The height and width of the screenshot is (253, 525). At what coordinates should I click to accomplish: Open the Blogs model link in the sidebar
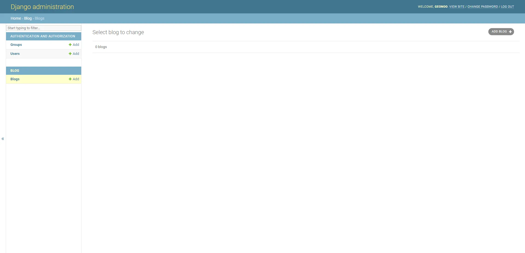pyautogui.click(x=15, y=79)
